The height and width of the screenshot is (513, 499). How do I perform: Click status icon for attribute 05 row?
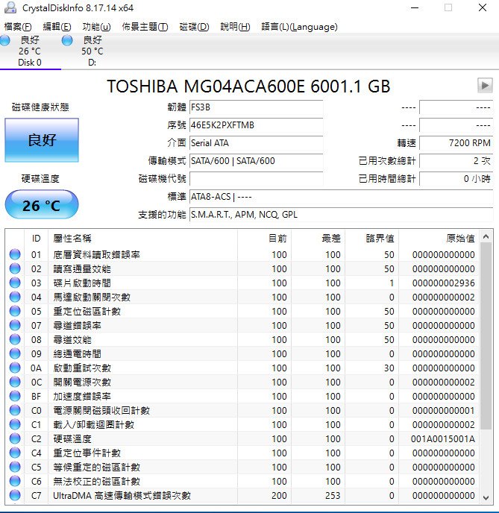(15, 311)
